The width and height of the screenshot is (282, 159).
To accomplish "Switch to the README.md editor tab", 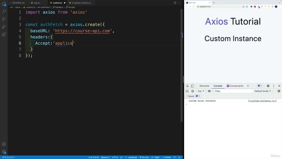I will [18, 3].
